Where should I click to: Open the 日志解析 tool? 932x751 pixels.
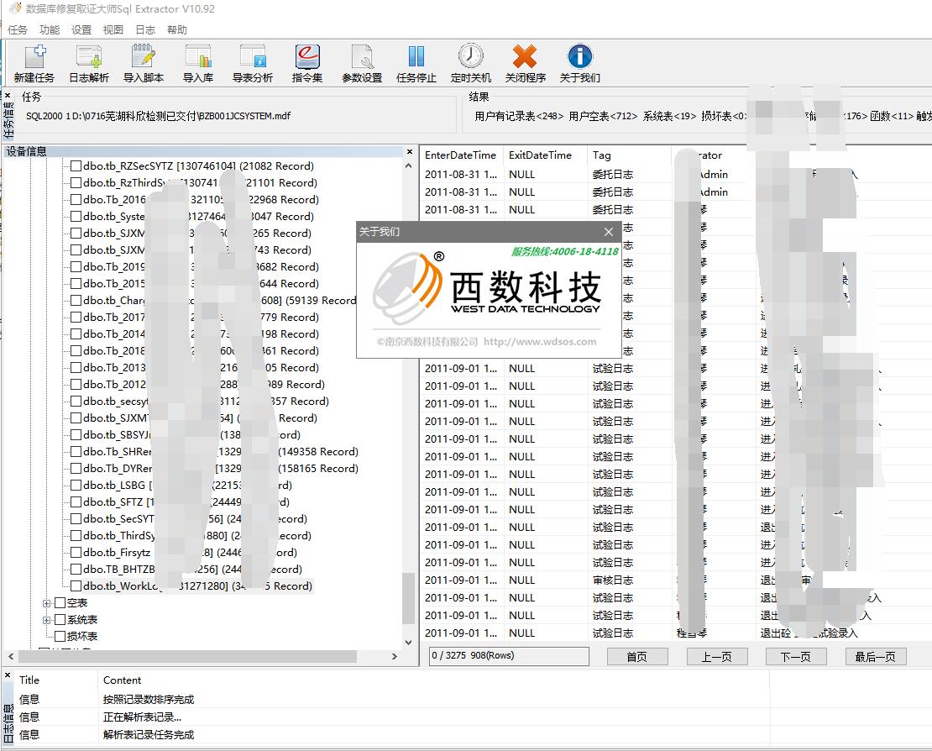(x=89, y=56)
